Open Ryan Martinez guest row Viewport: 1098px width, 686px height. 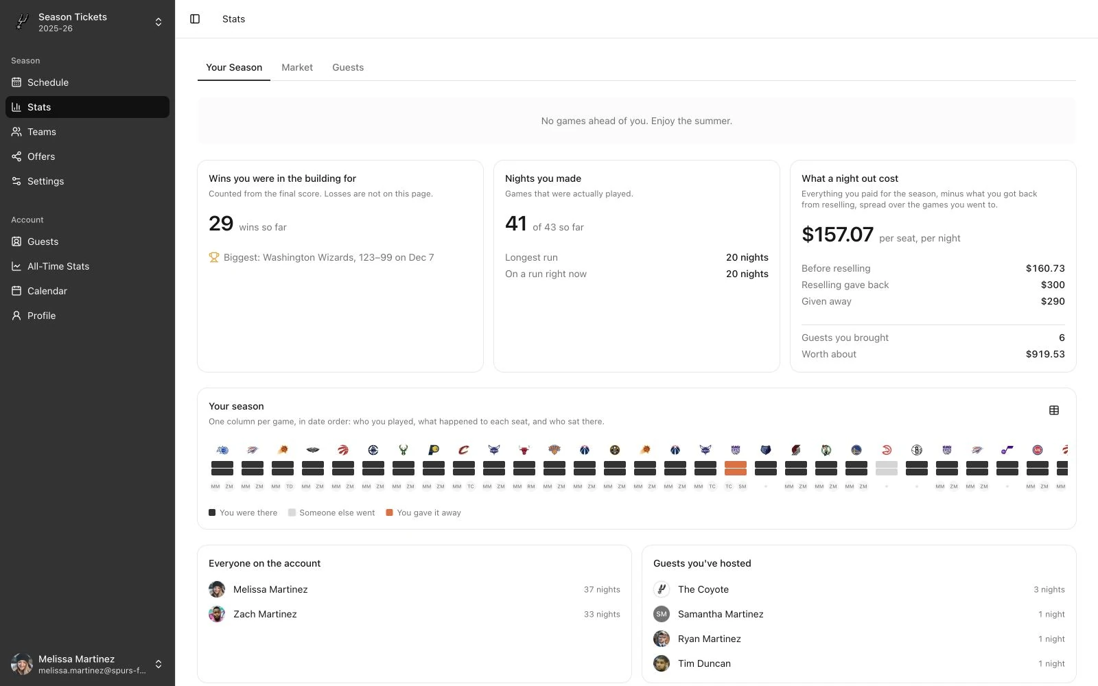pyautogui.click(x=859, y=639)
